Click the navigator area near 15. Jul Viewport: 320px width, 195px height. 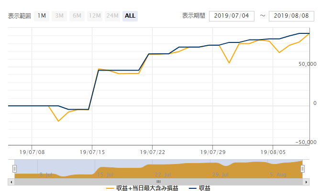pyautogui.click(x=105, y=174)
